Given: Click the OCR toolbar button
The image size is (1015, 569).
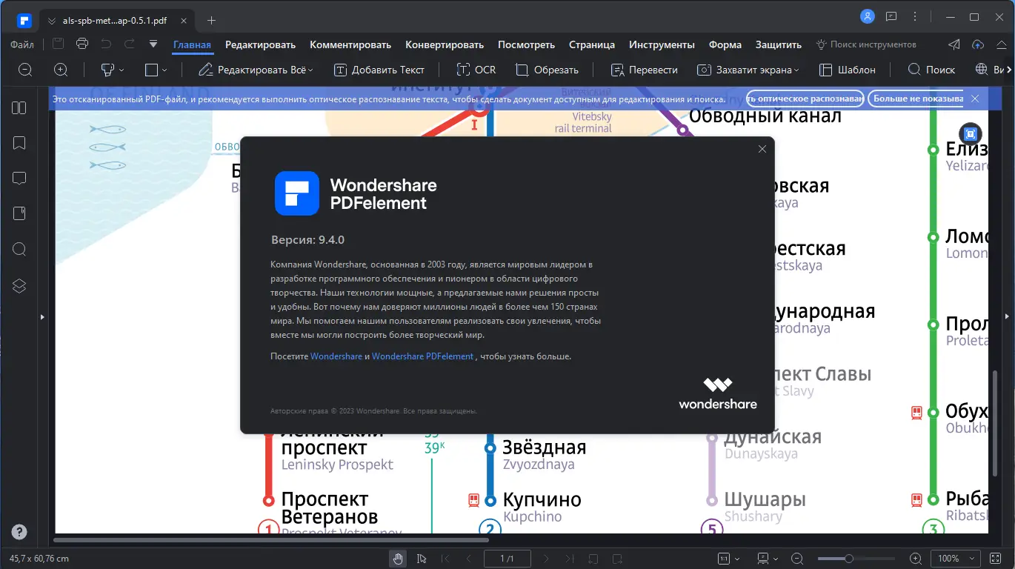Looking at the screenshot, I should point(476,70).
